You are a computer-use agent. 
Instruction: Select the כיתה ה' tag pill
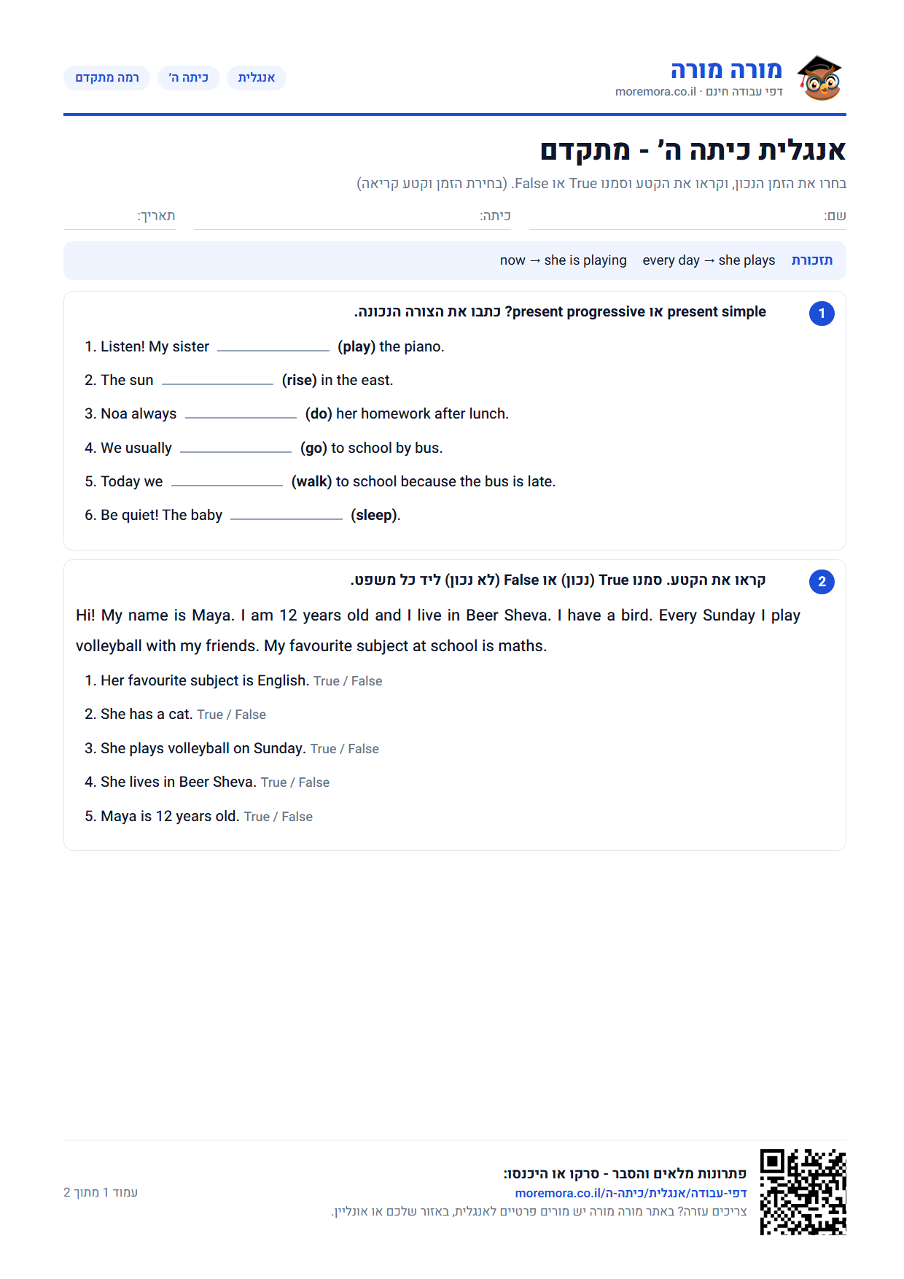[x=189, y=78]
